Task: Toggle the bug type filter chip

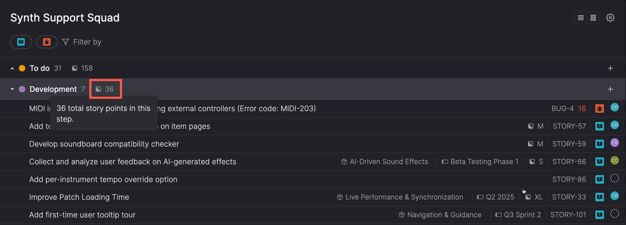Action: (47, 42)
